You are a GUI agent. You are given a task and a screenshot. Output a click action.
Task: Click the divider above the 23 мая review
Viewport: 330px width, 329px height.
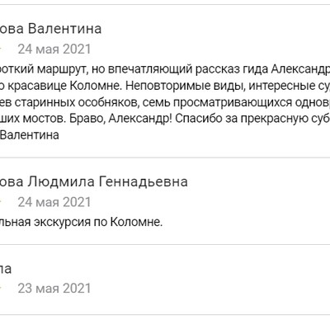(165, 244)
